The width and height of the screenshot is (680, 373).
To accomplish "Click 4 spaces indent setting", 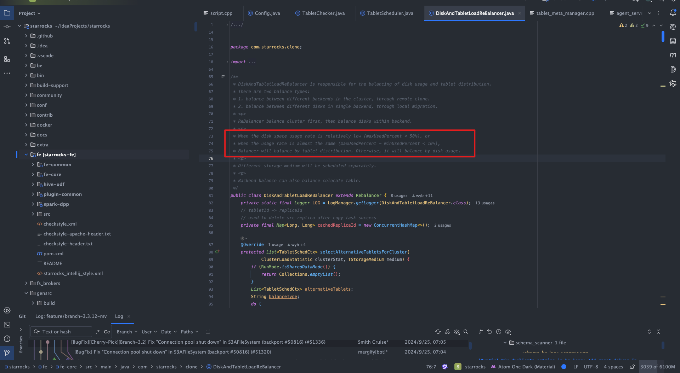I will 613,367.
